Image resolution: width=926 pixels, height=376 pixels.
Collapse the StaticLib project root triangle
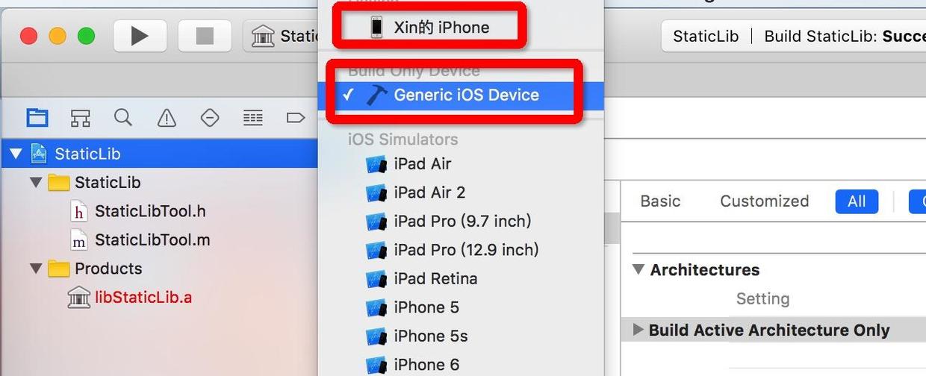[x=16, y=154]
